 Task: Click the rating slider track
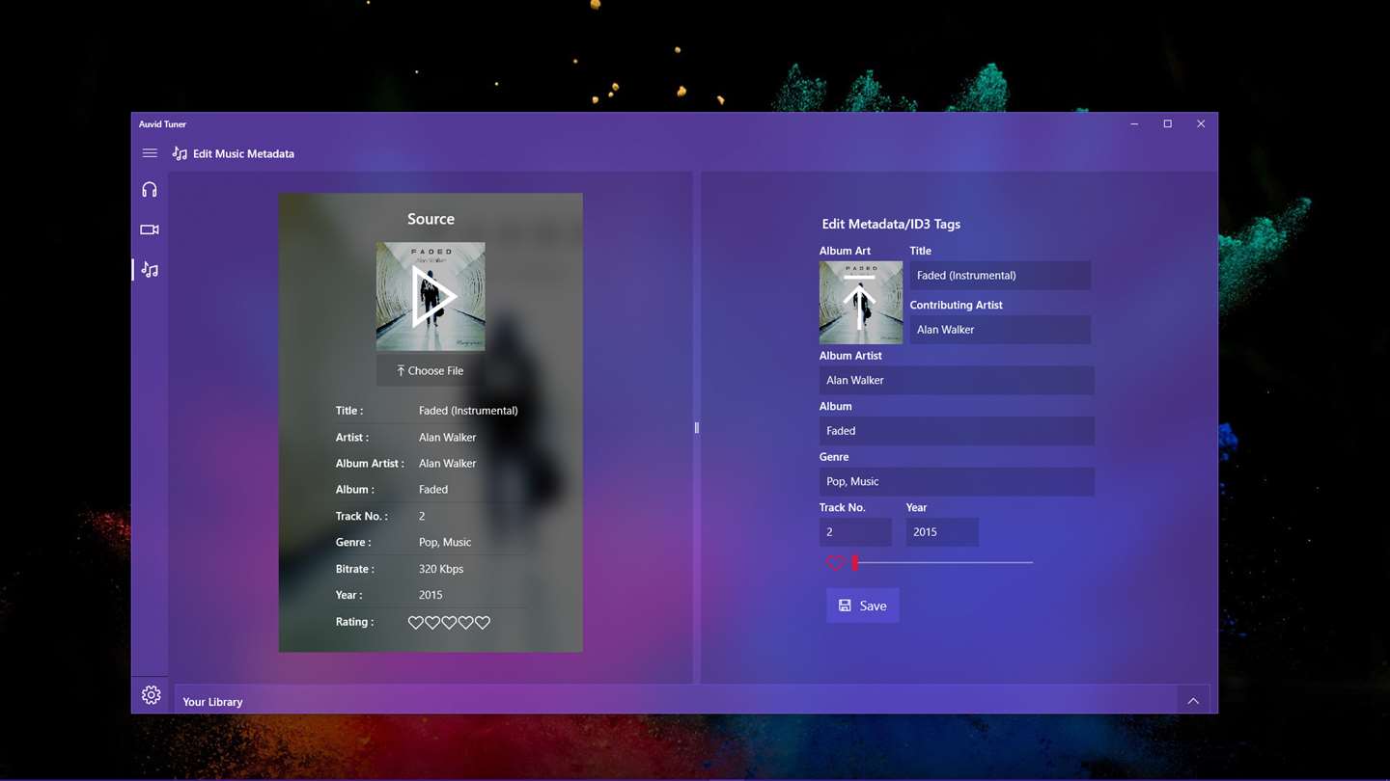(942, 563)
